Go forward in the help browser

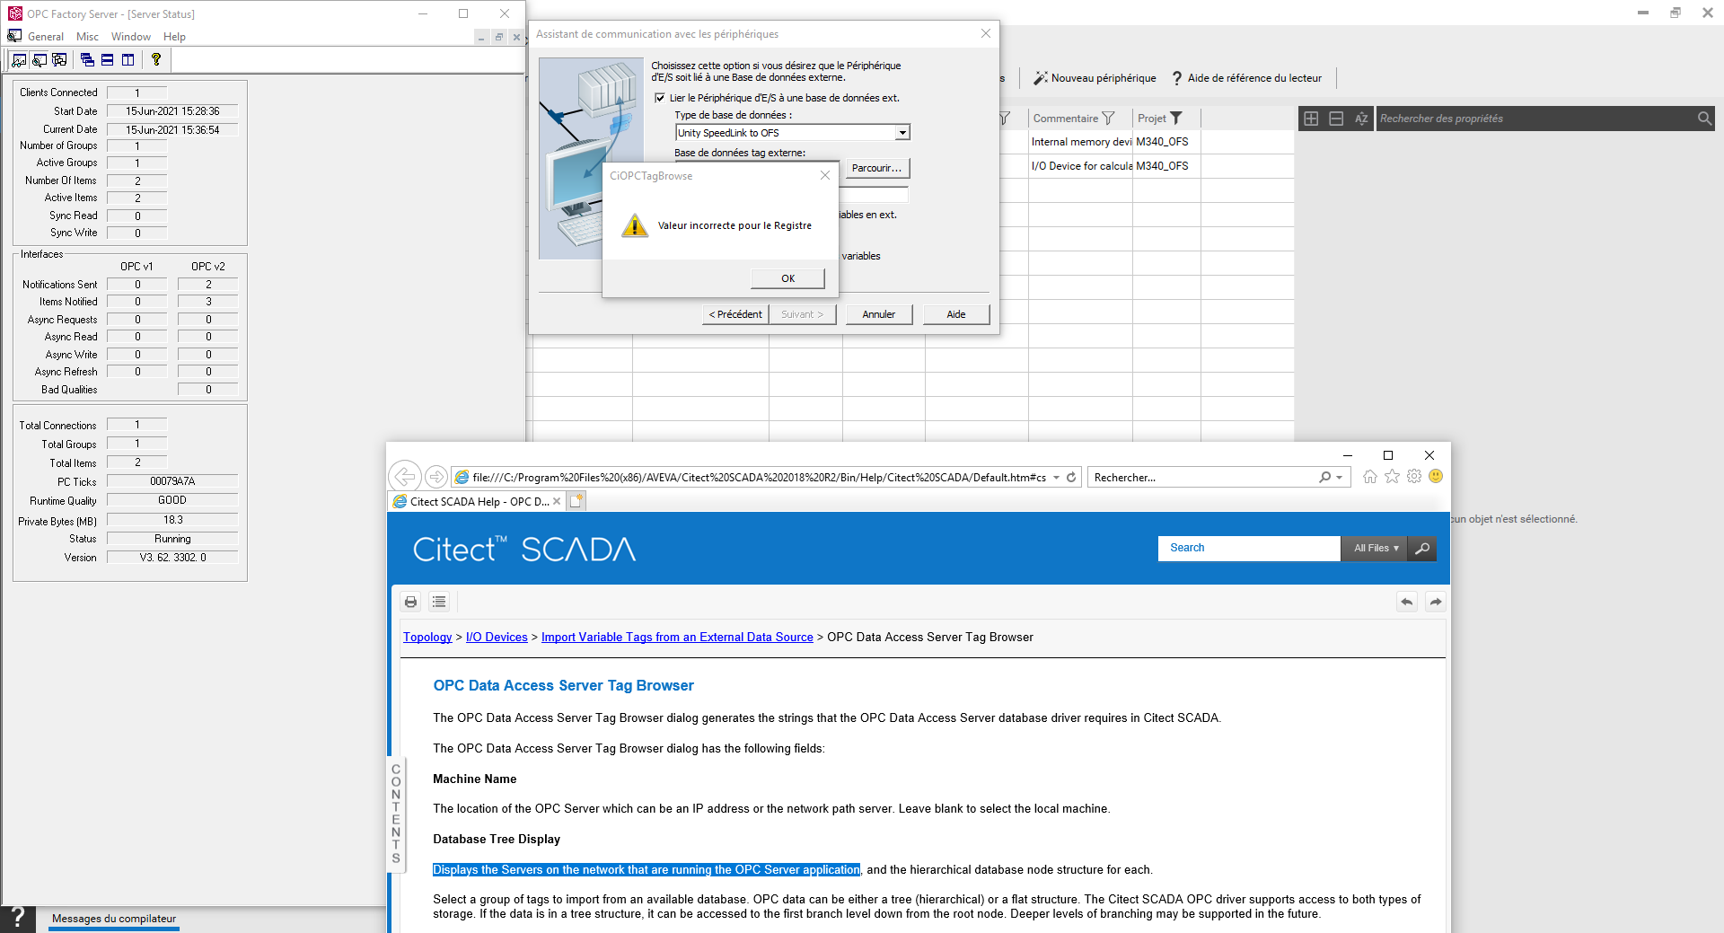pyautogui.click(x=436, y=477)
